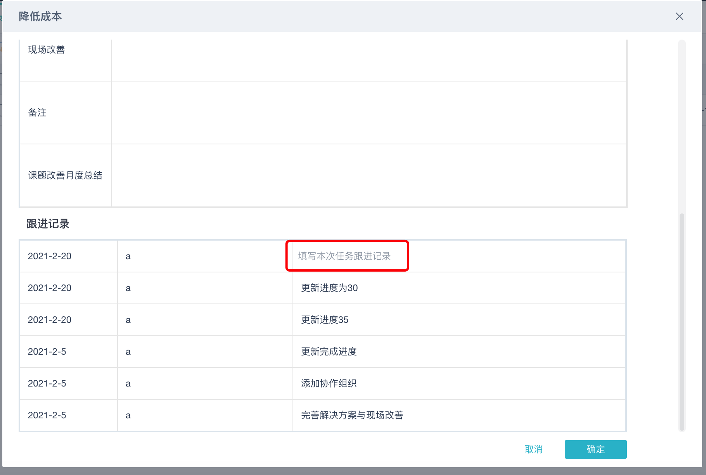
Task: Click user "a" in the new record row
Action: click(x=128, y=257)
